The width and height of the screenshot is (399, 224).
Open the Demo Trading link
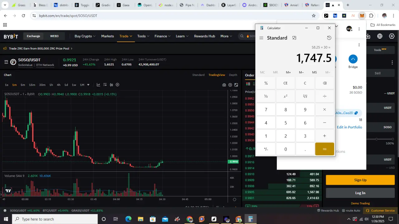[x=360, y=203]
